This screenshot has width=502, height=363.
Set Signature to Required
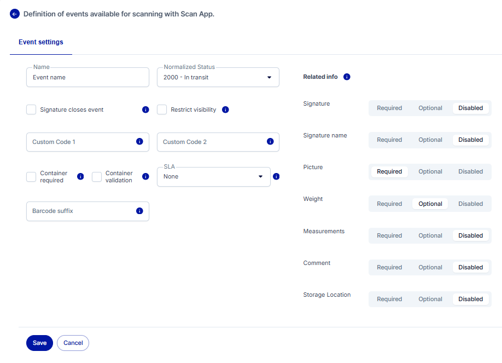(389, 108)
